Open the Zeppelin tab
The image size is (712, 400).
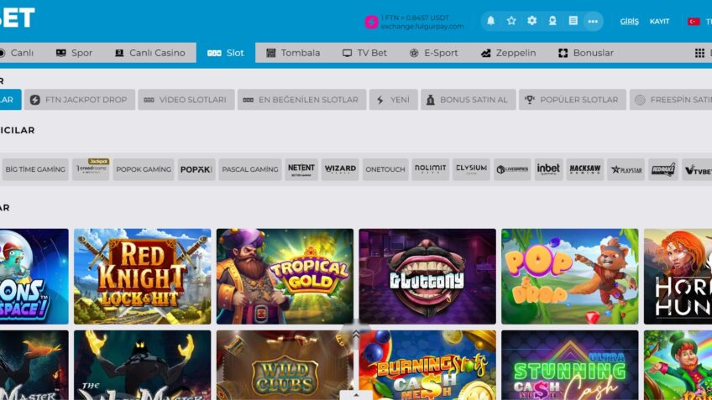tap(508, 53)
